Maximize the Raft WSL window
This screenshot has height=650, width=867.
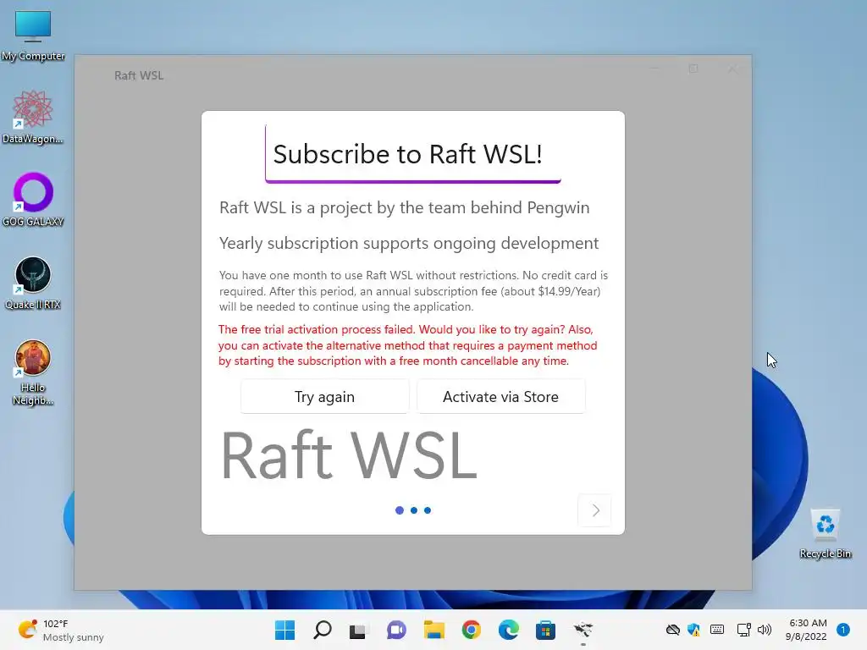click(693, 69)
